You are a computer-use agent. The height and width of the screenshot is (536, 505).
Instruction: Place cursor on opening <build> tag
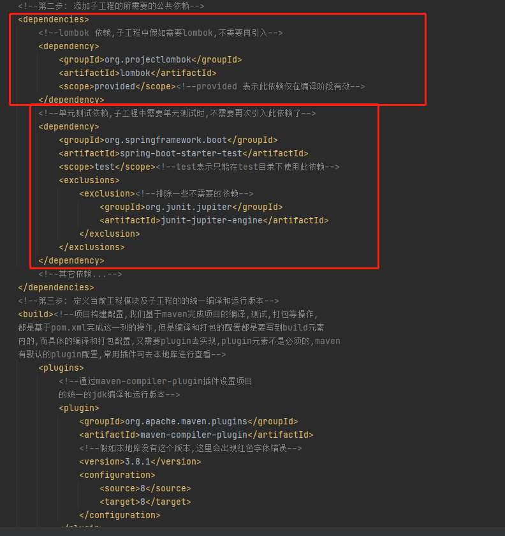pyautogui.click(x=36, y=314)
